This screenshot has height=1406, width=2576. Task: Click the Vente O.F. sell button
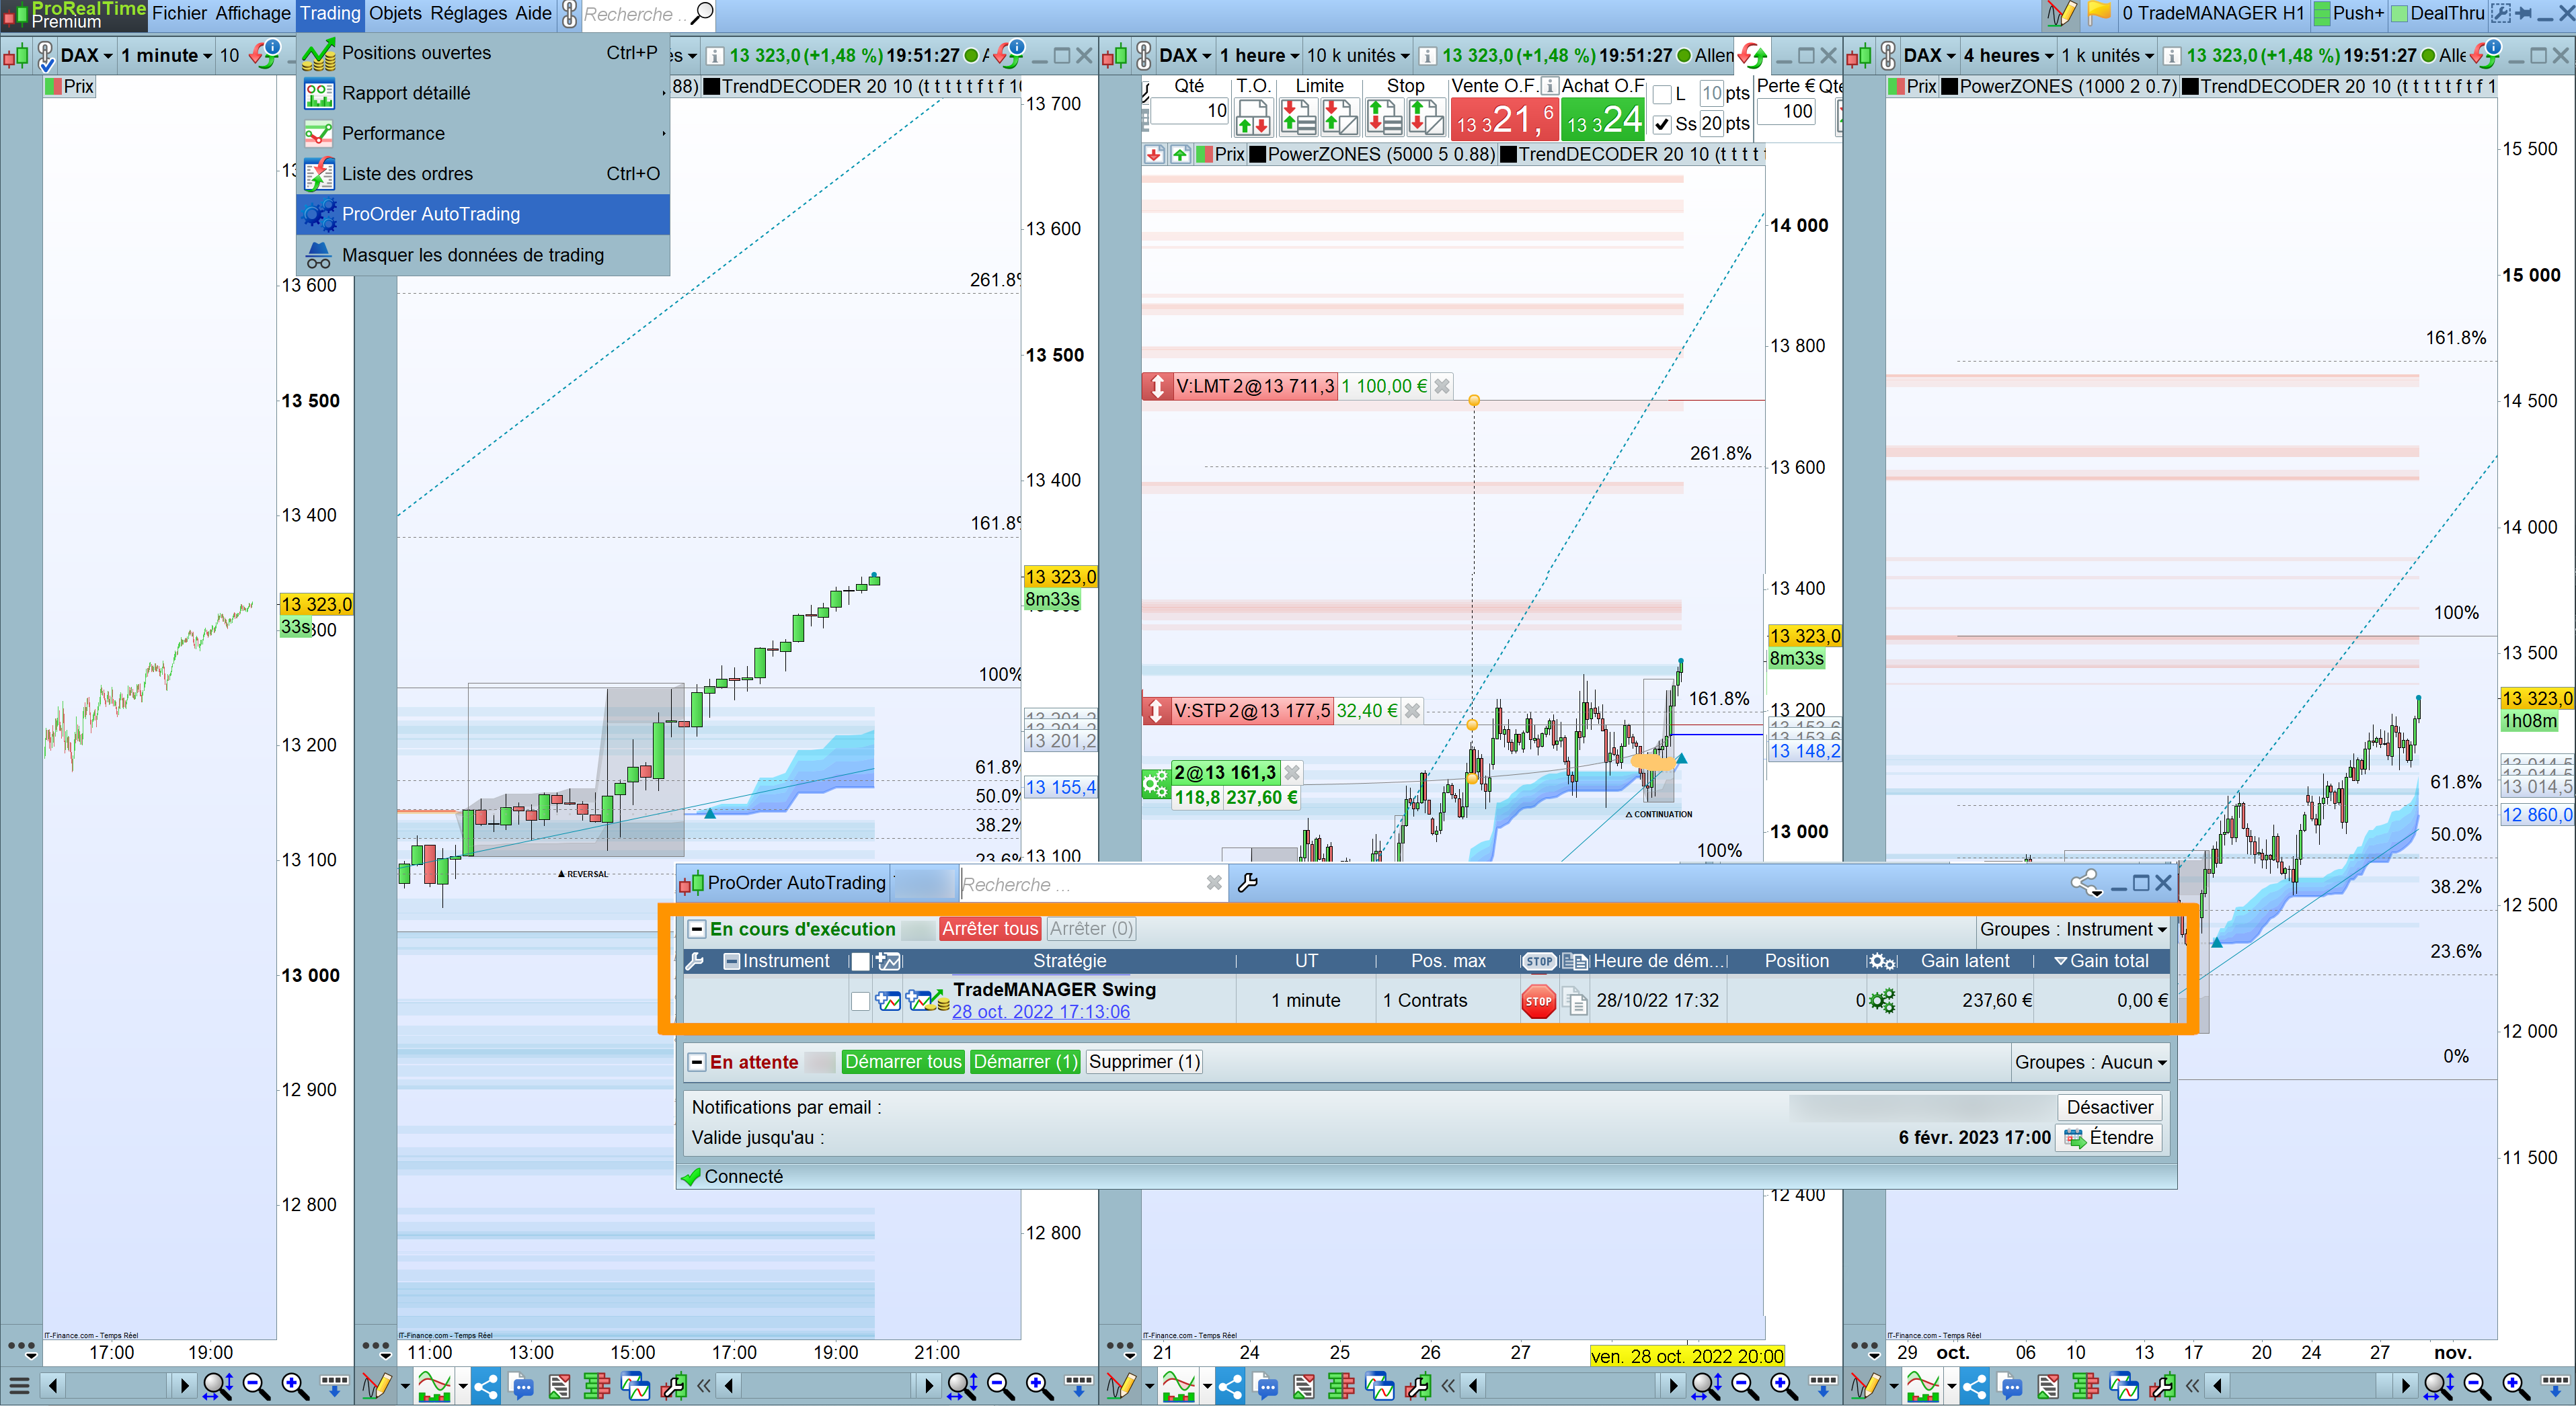tap(1504, 120)
